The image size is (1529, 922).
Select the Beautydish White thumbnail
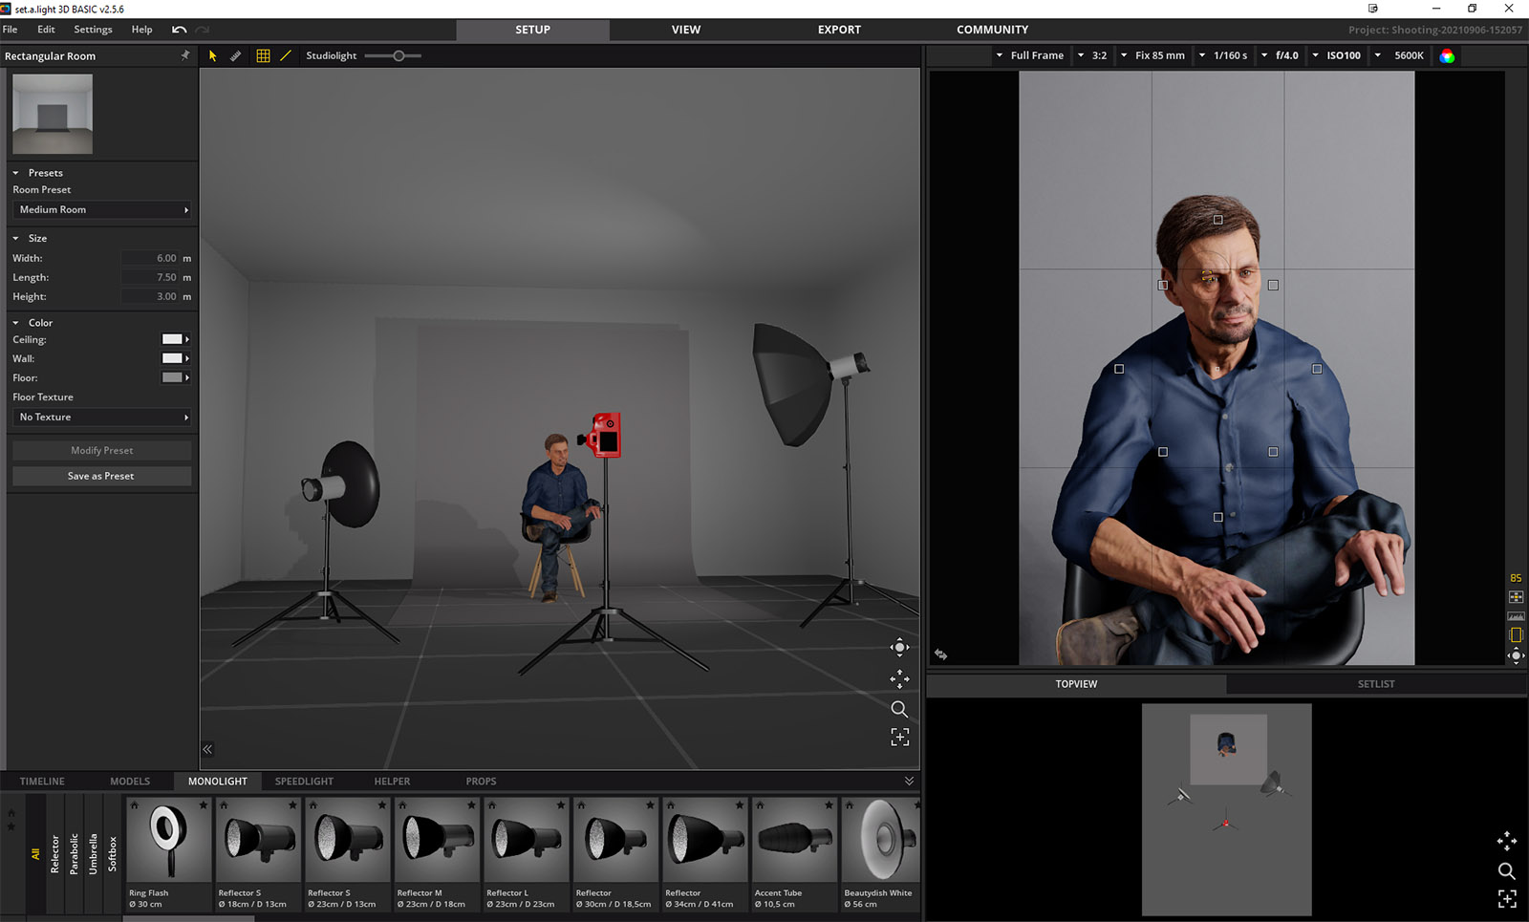point(879,841)
